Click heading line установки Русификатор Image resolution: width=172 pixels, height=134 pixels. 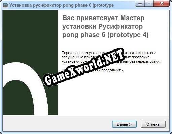pyautogui.click(x=102, y=27)
